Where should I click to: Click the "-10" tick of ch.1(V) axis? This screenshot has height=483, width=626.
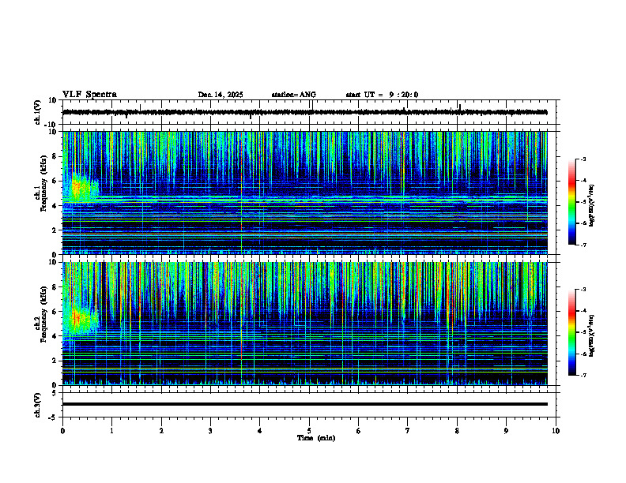point(51,125)
